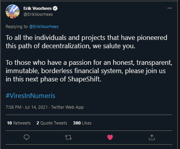Open the #ViresInNumeris hashtag
The image size is (180, 149).
[30, 96]
